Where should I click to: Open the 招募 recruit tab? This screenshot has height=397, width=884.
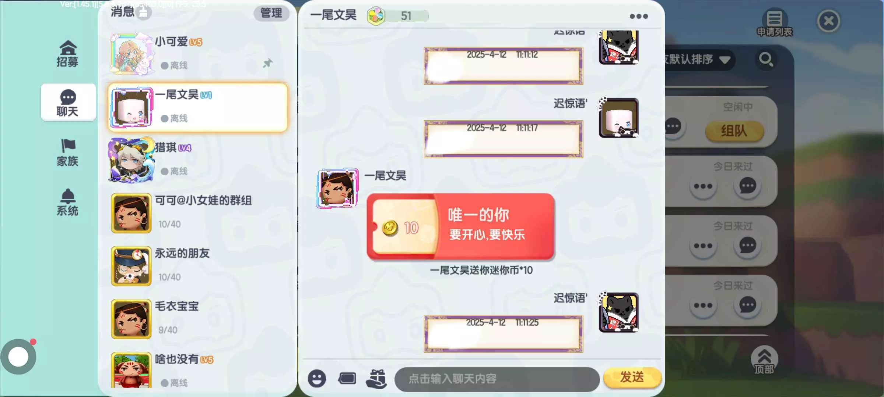67,54
